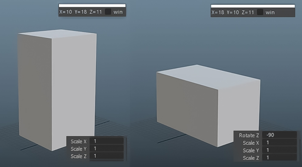Viewport: 302px width, 167px height.
Task: Click the Y=18 readout in left viewport
Action: click(81, 12)
